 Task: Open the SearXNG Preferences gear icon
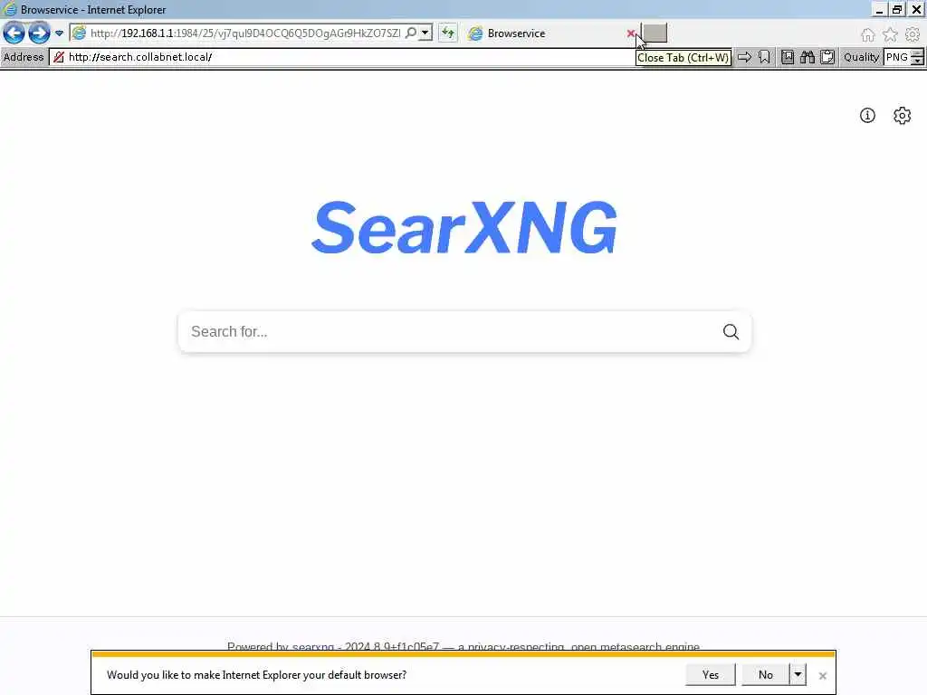903,115
